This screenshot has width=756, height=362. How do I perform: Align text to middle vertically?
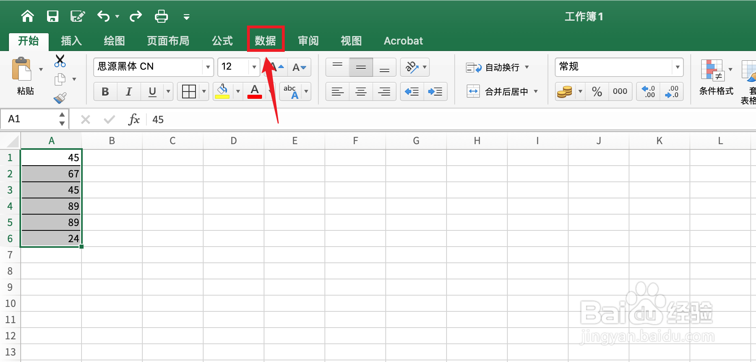click(x=361, y=67)
